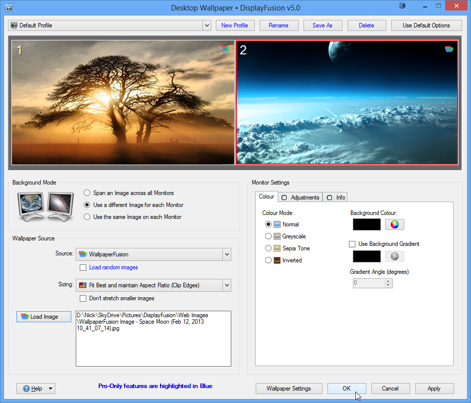Select Span an Image across all Monitors
Image resolution: width=471 pixels, height=403 pixels.
pyautogui.click(x=87, y=193)
